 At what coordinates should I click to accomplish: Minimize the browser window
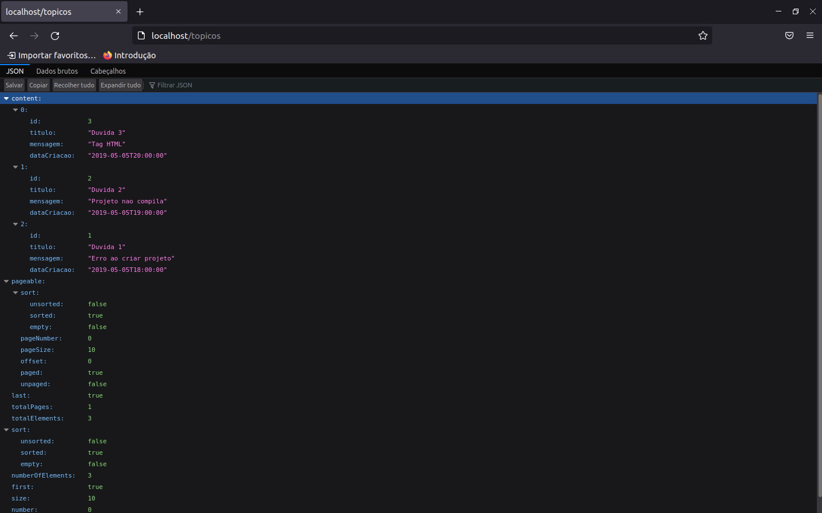point(778,11)
